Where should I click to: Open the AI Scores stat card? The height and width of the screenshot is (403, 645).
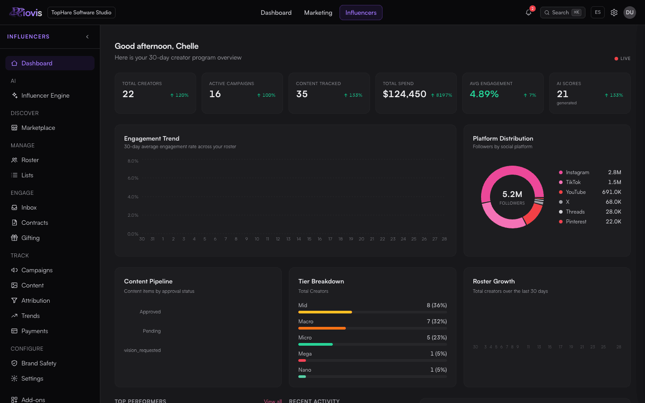point(590,93)
